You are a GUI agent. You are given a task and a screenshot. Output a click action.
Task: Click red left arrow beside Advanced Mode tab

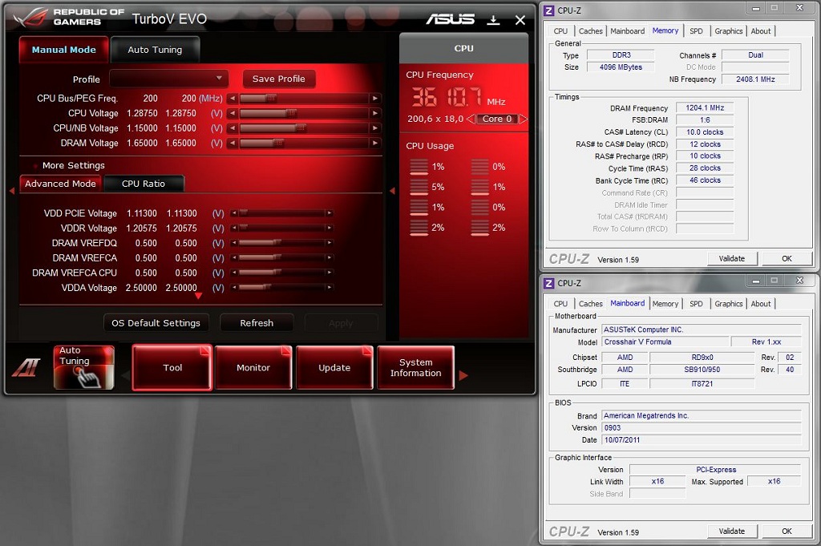point(12,191)
